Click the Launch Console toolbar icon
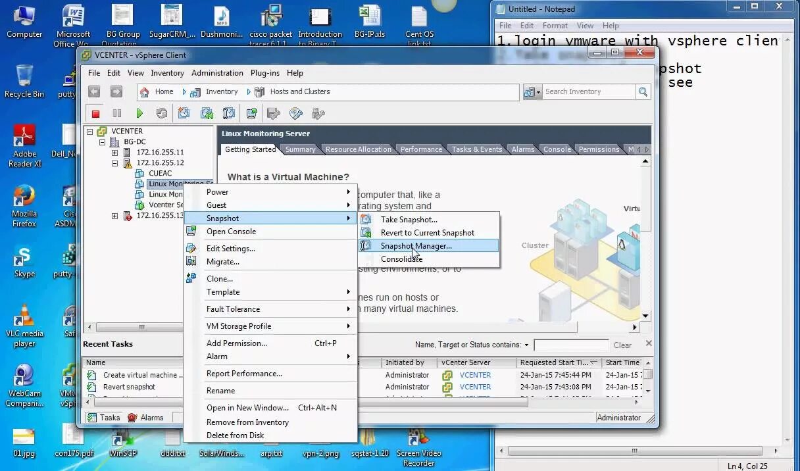 [x=251, y=114]
